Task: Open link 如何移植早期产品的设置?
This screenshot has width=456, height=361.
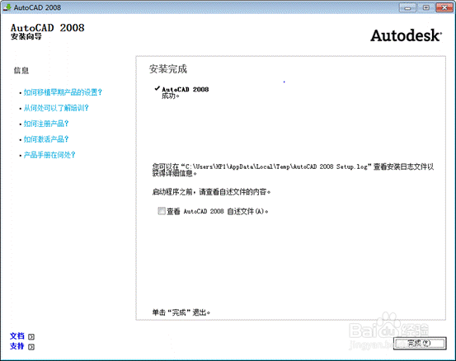Action: (63, 92)
